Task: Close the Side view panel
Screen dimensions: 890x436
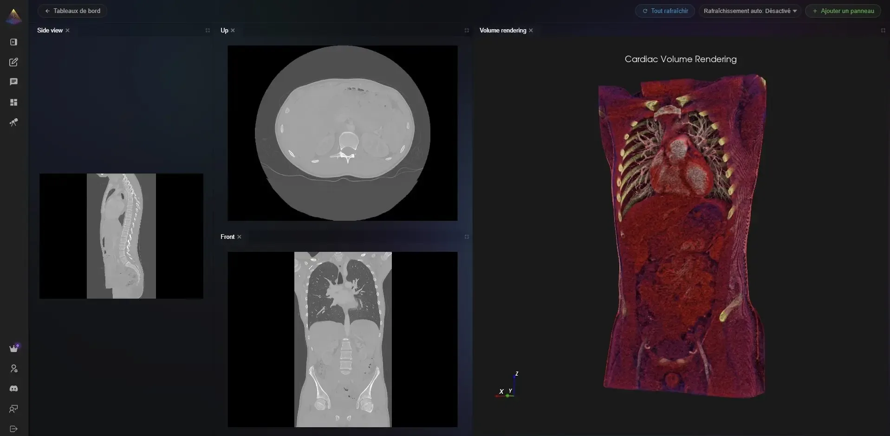Action: pos(67,30)
